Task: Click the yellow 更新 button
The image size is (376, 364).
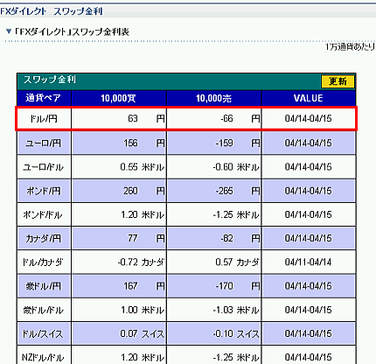Action: [x=338, y=81]
